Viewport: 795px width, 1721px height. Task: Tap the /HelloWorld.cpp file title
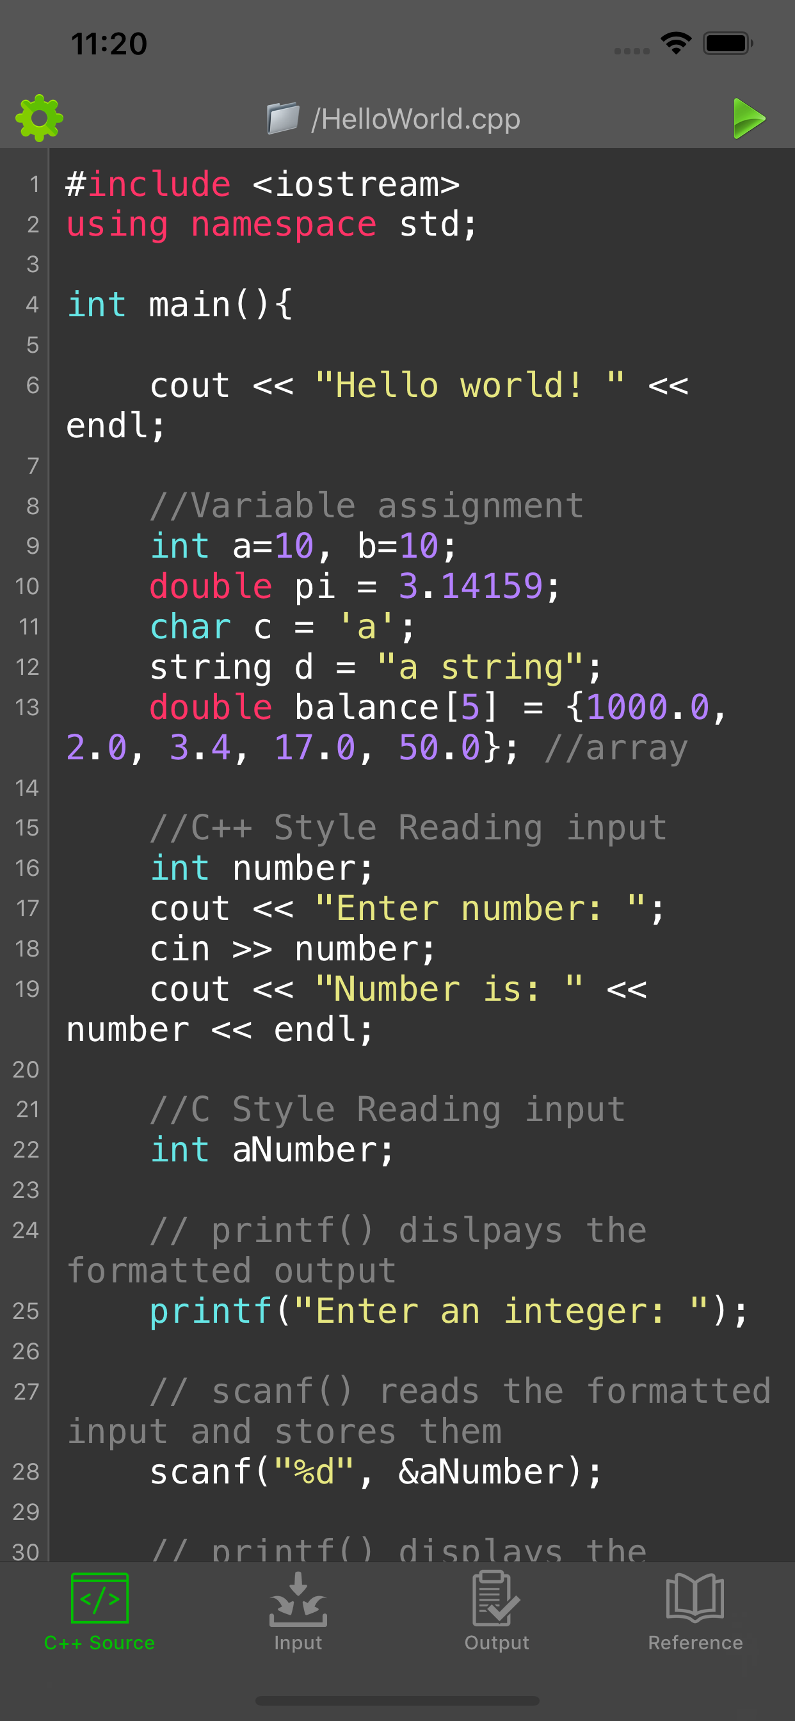pyautogui.click(x=415, y=119)
